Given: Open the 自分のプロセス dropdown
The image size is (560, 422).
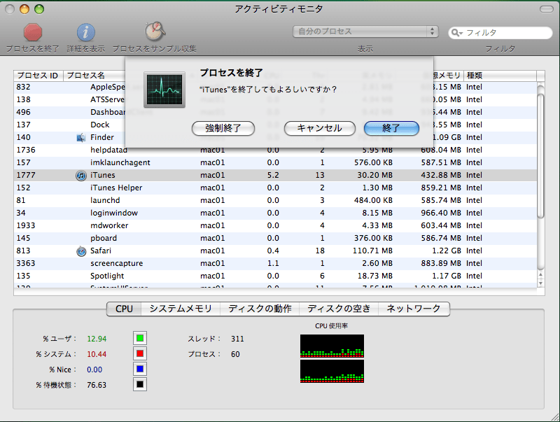Looking at the screenshot, I should point(365,31).
